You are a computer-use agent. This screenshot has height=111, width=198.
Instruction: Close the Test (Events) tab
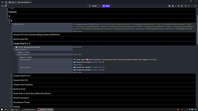click(x=31, y=2)
